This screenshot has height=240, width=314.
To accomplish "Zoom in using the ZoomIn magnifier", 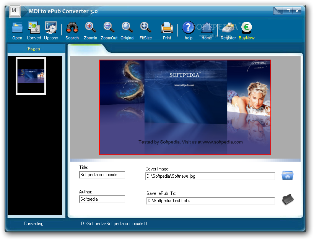I will pyautogui.click(x=90, y=28).
